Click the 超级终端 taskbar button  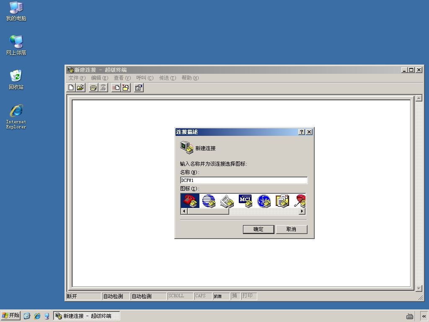pos(87,316)
